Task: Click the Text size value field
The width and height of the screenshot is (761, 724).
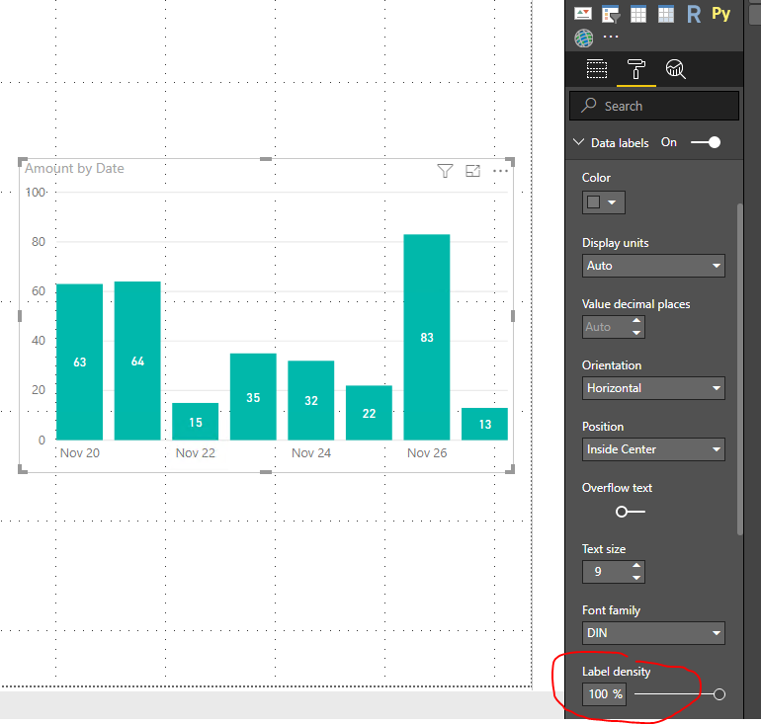Action: click(x=606, y=572)
